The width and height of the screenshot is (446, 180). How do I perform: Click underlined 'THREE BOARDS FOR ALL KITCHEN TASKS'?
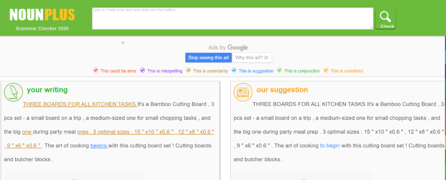[x=80, y=104]
